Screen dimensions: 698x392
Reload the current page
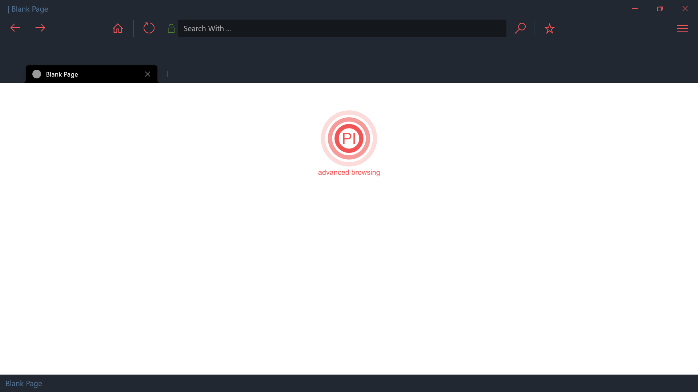(x=149, y=28)
